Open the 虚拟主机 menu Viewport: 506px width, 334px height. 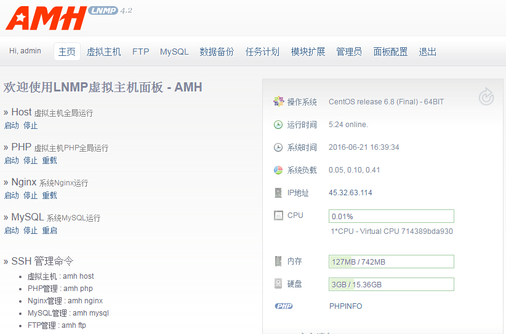click(103, 52)
